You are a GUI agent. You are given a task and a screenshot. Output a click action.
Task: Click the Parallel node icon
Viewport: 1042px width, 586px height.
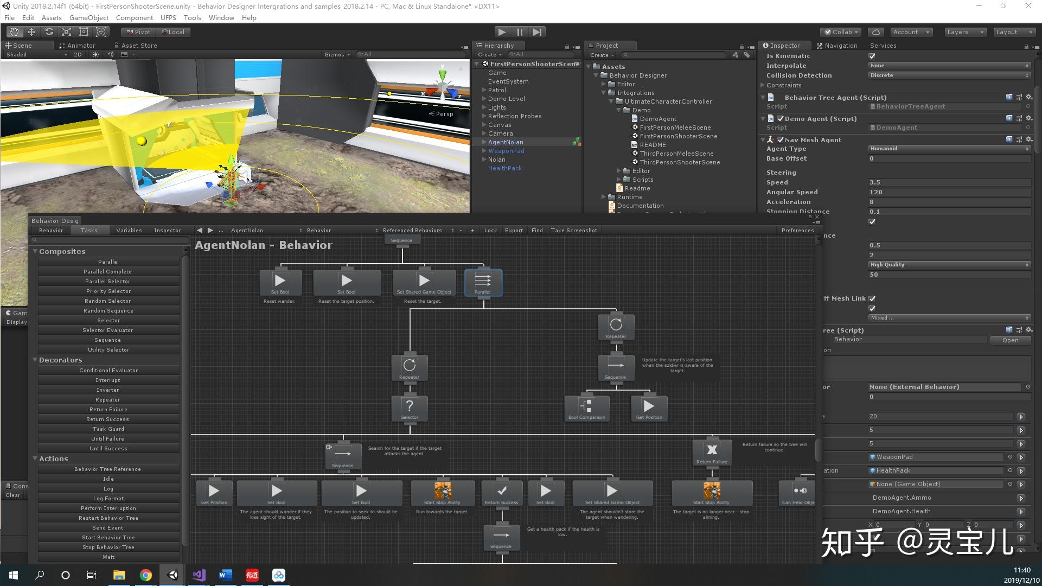pos(483,281)
